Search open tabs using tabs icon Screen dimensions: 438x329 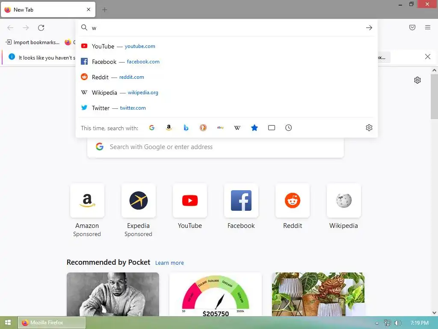click(272, 128)
